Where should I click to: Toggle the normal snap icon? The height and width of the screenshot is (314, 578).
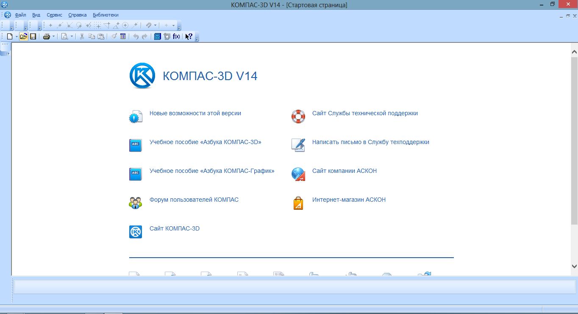tap(88, 25)
